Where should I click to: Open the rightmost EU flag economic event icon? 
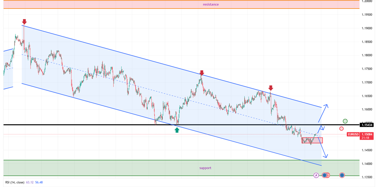point(342,175)
